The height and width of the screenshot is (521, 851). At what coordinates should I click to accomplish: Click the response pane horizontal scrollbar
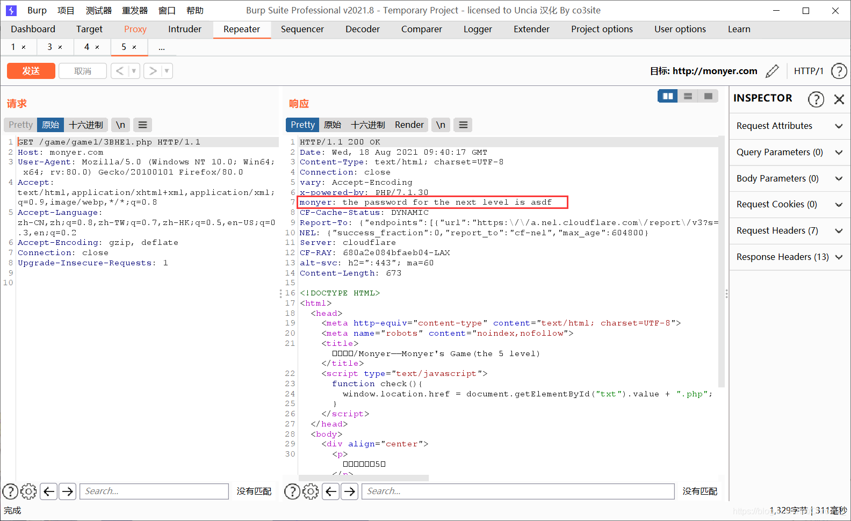coord(364,477)
